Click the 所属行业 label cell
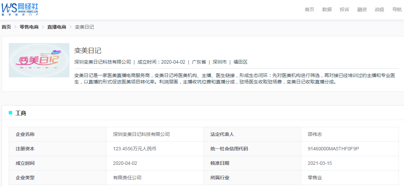404x187 pixels. (252, 178)
